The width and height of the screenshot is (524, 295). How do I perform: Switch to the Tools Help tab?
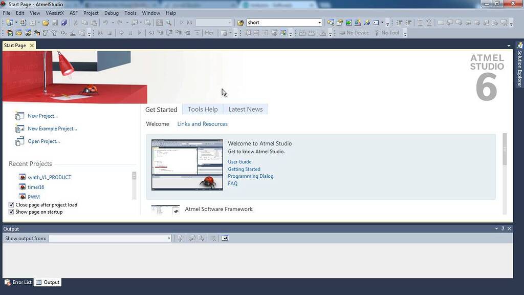point(203,109)
